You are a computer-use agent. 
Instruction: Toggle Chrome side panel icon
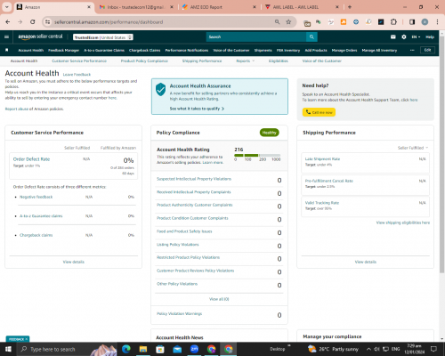point(412,22)
